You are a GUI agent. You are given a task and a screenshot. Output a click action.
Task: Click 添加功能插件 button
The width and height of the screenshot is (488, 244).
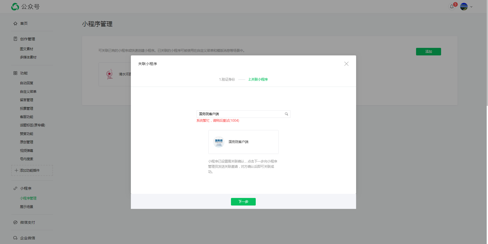[32, 170]
